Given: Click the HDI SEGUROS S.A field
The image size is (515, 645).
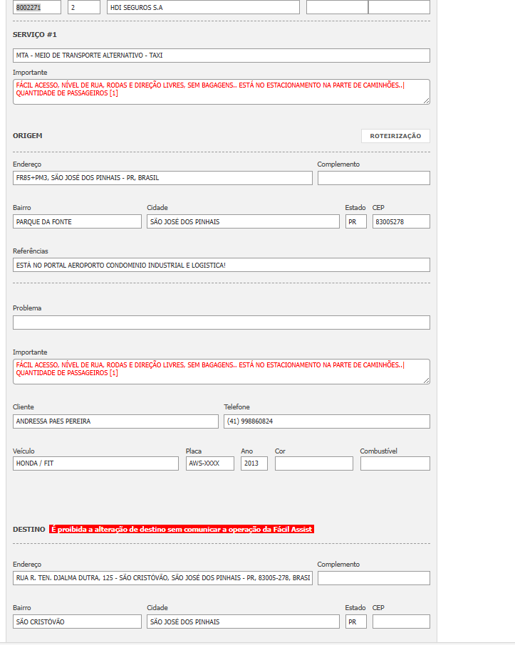Looking at the screenshot, I should coord(203,7).
